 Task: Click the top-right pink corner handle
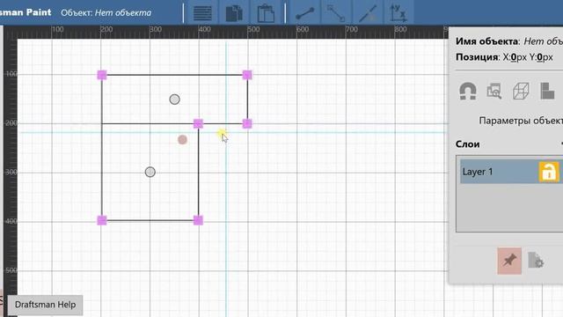[x=247, y=75]
